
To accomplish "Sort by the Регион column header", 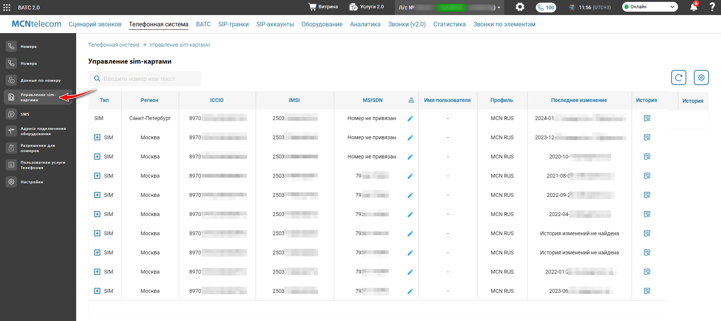I will (x=150, y=100).
